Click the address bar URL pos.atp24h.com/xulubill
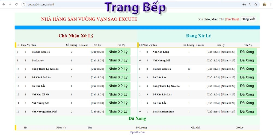This screenshot has height=136, width=273. pos(41,5)
